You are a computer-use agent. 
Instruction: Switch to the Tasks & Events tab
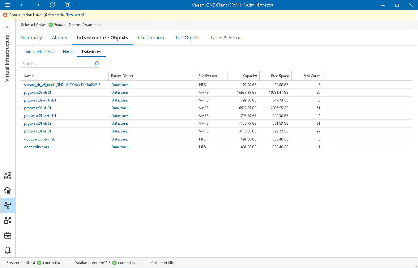pos(226,37)
